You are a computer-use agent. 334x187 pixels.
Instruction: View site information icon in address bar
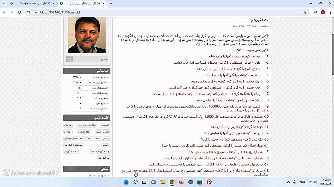coord(28,12)
